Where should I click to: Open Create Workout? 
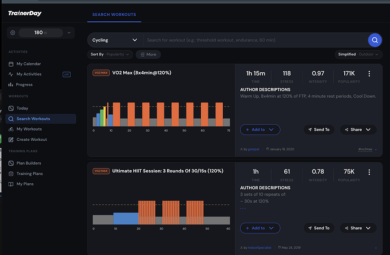click(32, 140)
